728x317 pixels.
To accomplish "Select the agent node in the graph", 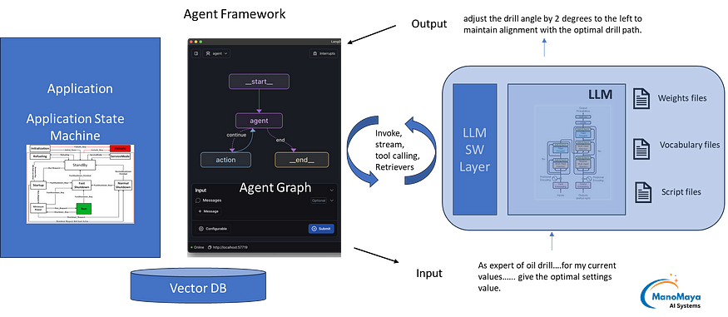I will 259,121.
